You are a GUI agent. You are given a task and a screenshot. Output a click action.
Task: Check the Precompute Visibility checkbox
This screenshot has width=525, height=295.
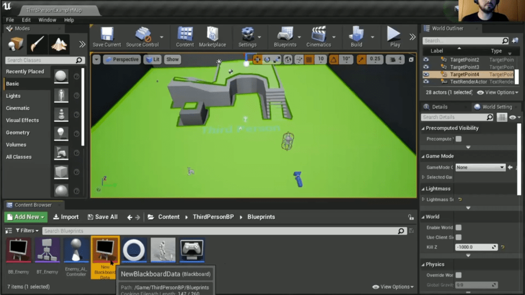coord(458,139)
